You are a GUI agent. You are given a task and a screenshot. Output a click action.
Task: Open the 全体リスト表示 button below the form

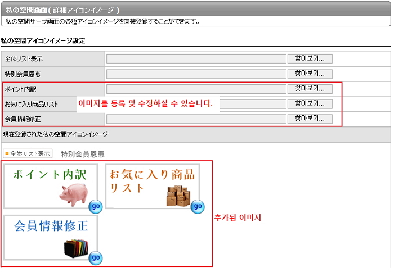(28, 153)
